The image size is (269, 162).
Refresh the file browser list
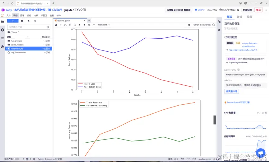click(x=35, y=21)
